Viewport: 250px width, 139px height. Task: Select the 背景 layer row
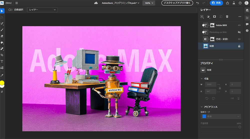(x=221, y=46)
